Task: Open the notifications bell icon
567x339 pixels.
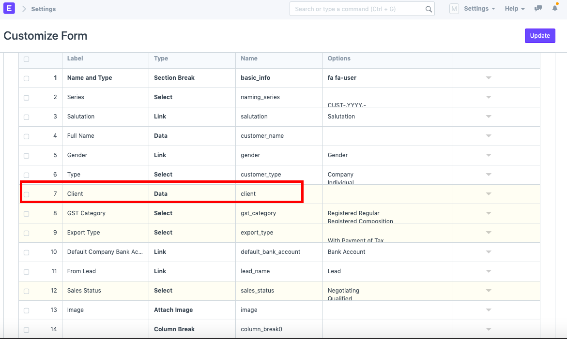Action: tap(555, 9)
